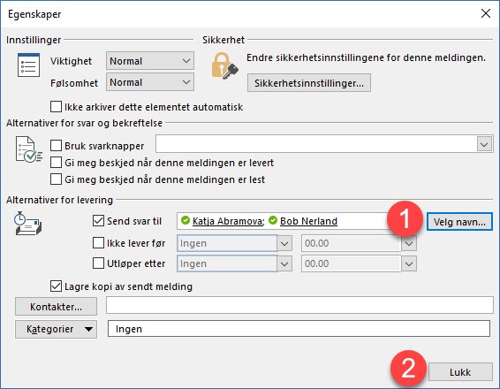
Task: Uncheck the Send svar til checkbox
Action: [98, 220]
